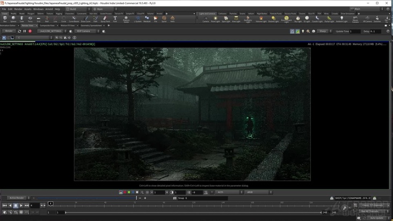Screen dimensions: 393x221
Task: Select the Draw Curve tool
Action: [85, 19]
